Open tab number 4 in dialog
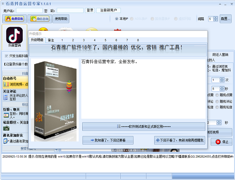This screenshot has height=180, width=235. point(94,40)
